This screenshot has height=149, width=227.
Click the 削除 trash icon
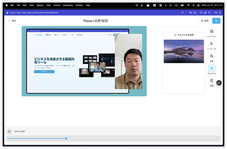(x=212, y=81)
